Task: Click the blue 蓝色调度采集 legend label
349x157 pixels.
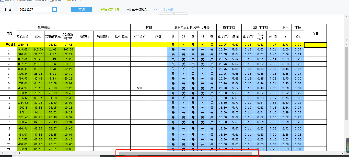Action: [164, 9]
